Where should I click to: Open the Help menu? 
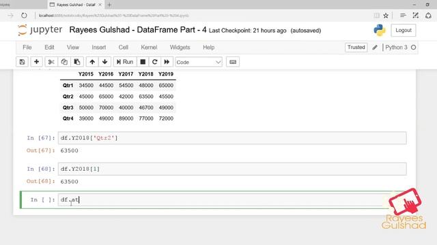[x=208, y=48]
